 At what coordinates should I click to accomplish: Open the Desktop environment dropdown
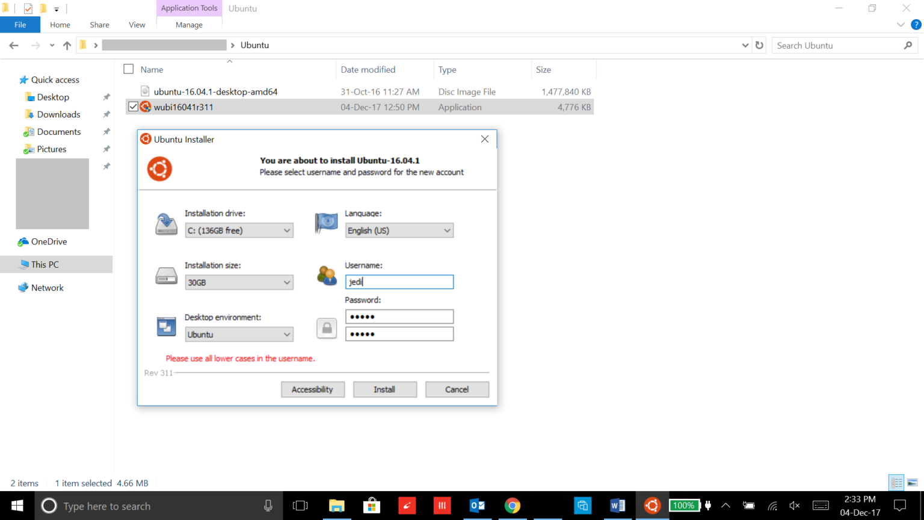click(x=239, y=335)
